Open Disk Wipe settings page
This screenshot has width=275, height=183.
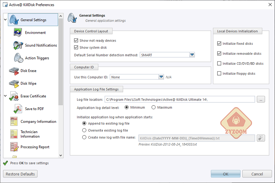[x=29, y=84]
